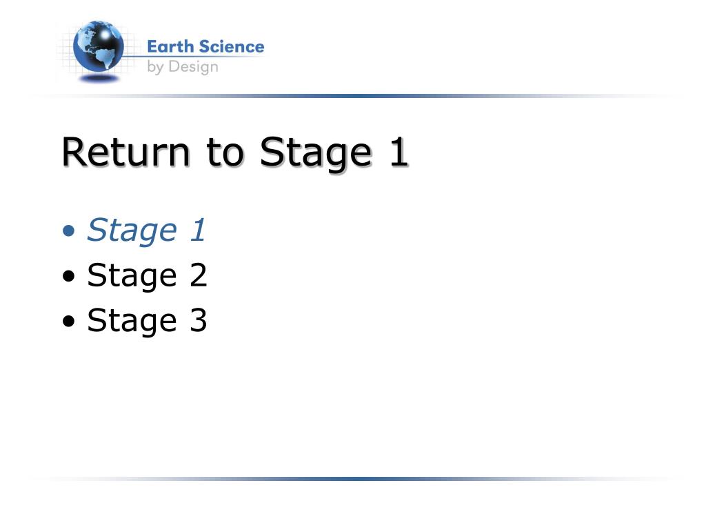Select the Stage 3 bullet text
The image size is (706, 530).
147,320
